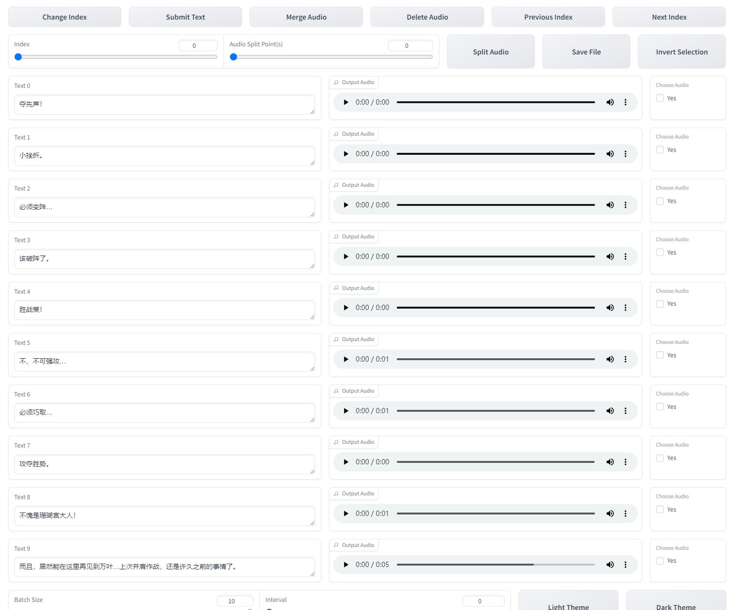This screenshot has width=732, height=610.
Task: Check Choose Audio Yes for Text 2
Action: 660,201
